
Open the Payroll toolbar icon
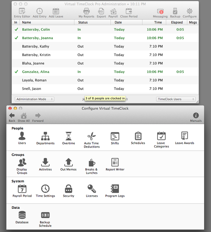click(x=113, y=11)
